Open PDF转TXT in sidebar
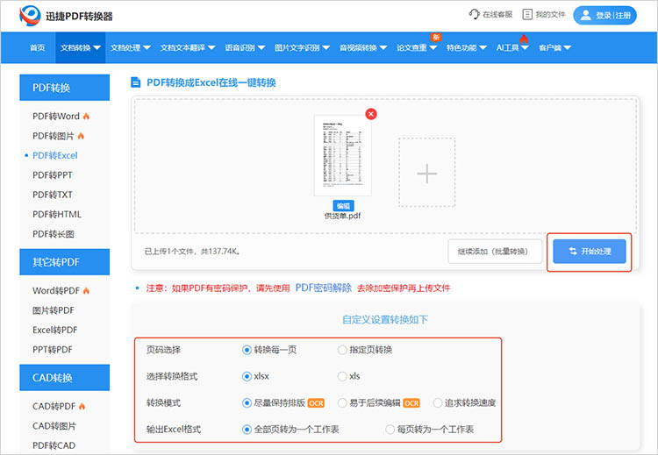 pos(53,195)
